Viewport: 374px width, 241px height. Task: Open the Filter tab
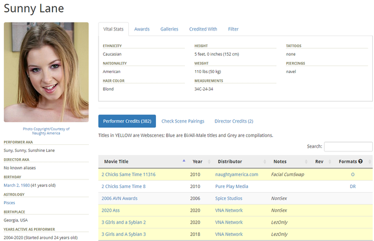coord(233,29)
